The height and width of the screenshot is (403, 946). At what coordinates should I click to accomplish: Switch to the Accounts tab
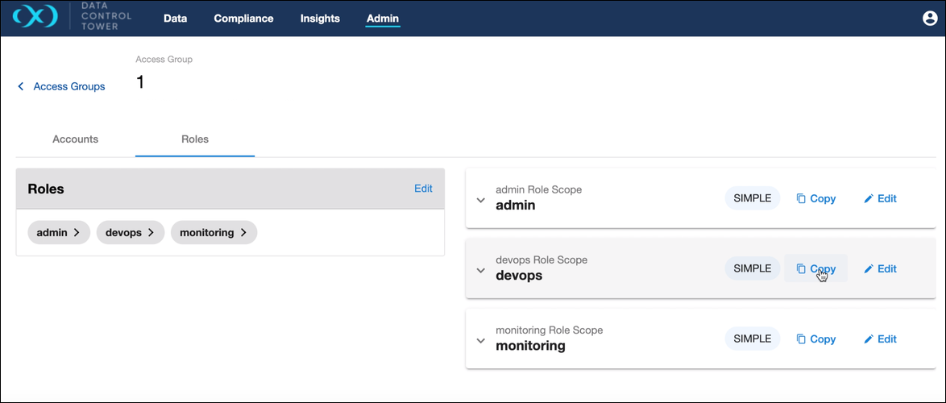75,139
